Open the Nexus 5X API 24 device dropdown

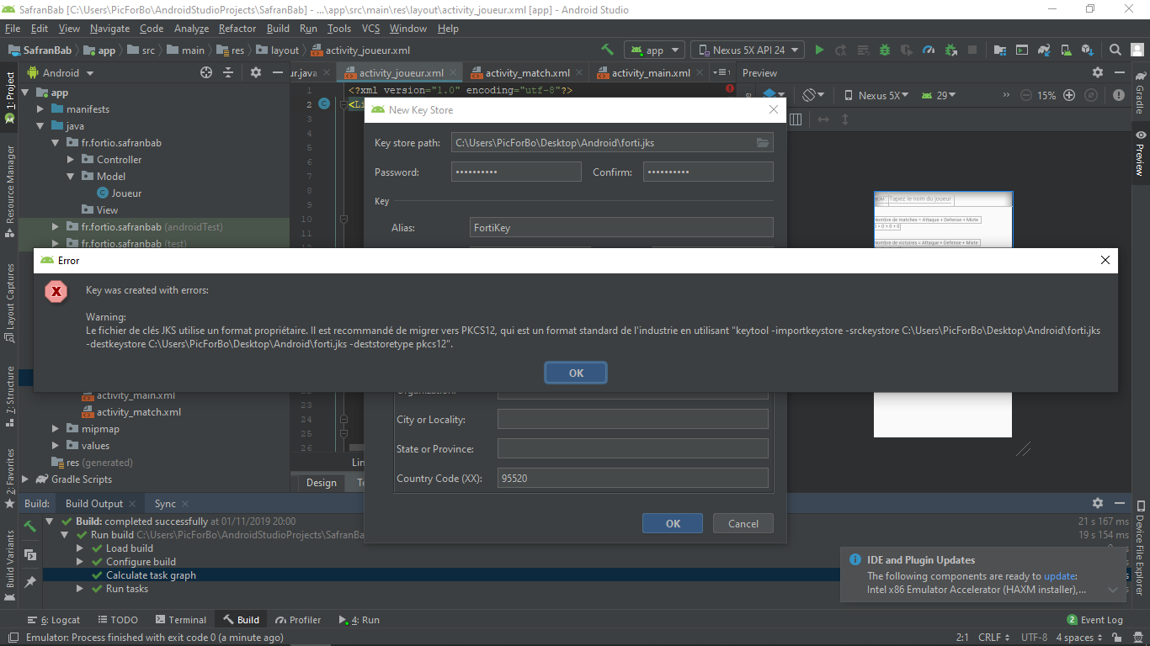pos(748,50)
